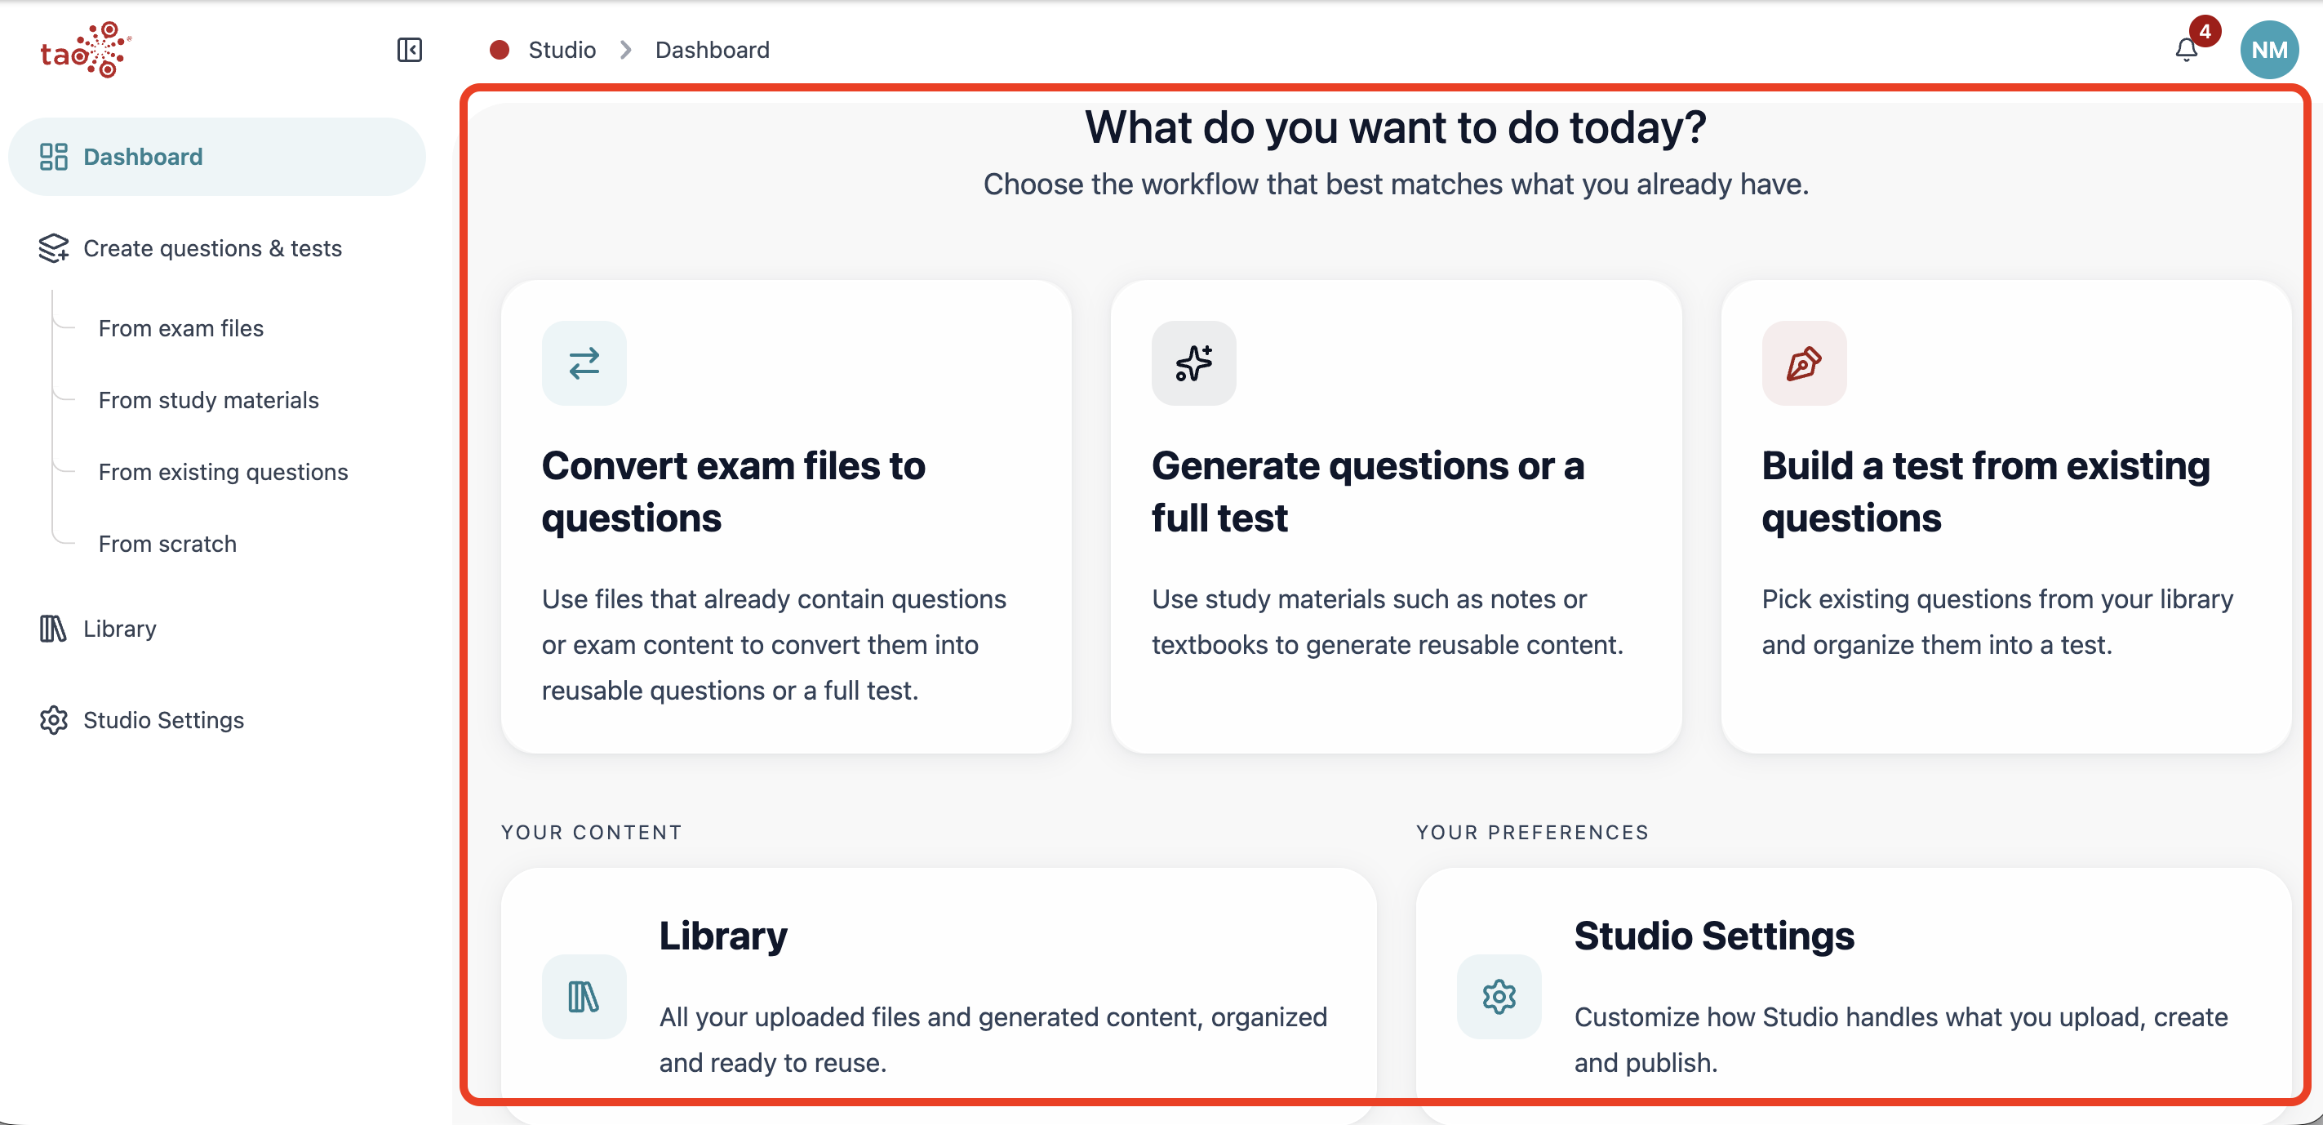2323x1125 pixels.
Task: Select From study materials
Action: [208, 400]
